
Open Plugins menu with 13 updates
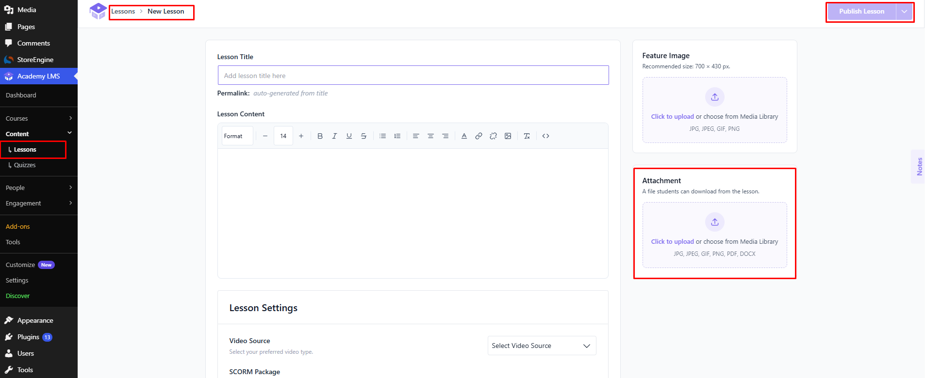coord(39,337)
